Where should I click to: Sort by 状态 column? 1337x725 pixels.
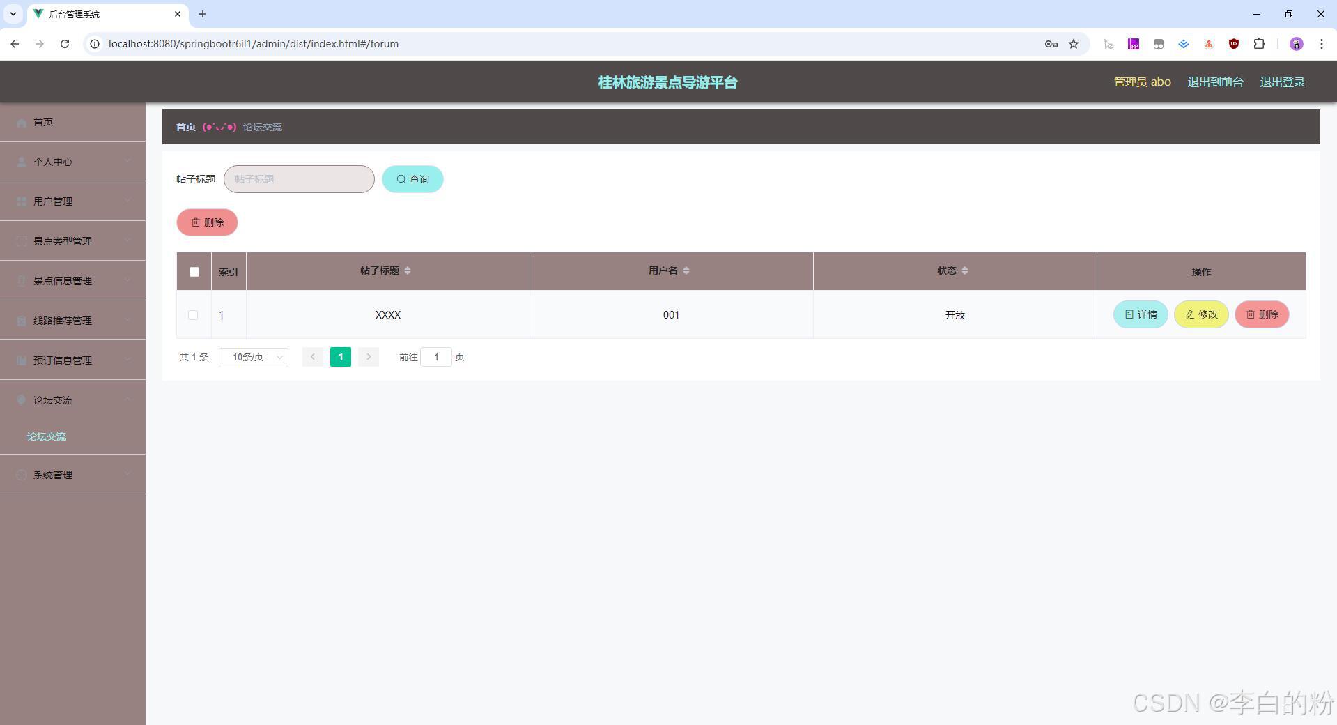point(965,270)
